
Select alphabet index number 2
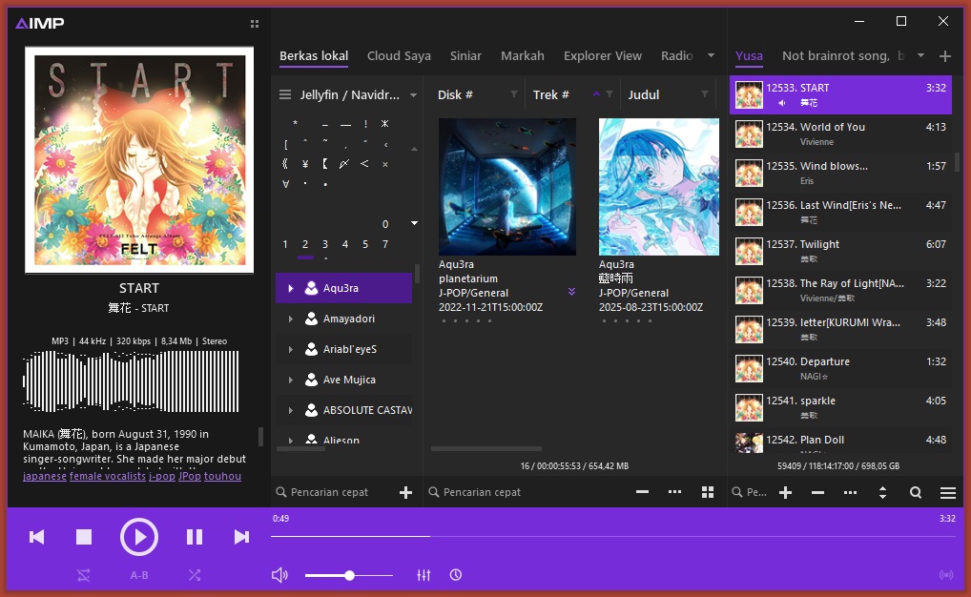tap(305, 244)
